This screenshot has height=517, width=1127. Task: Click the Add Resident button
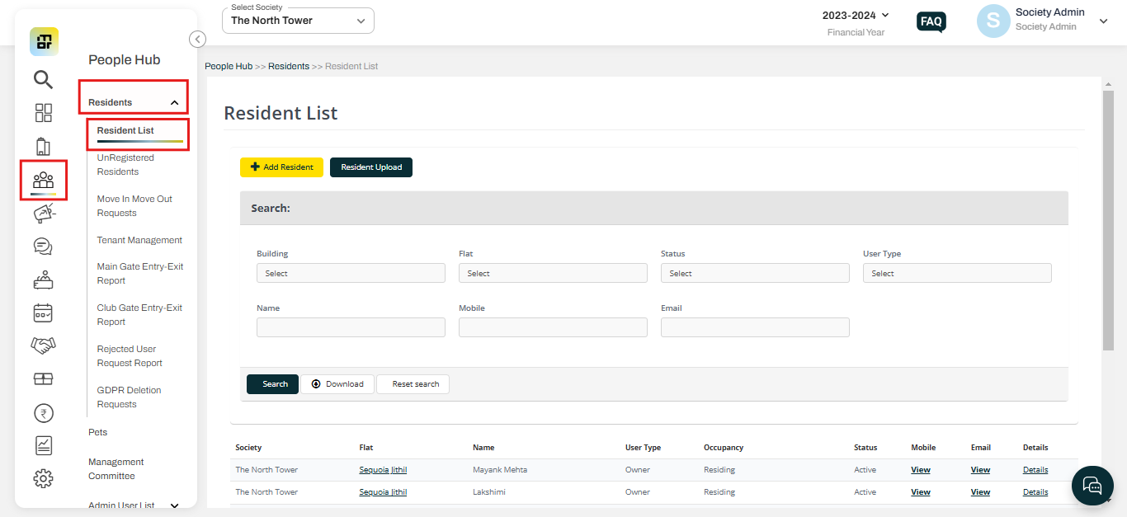coord(281,167)
